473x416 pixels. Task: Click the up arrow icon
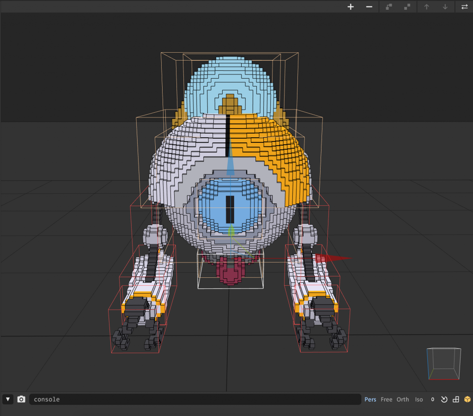pos(426,7)
